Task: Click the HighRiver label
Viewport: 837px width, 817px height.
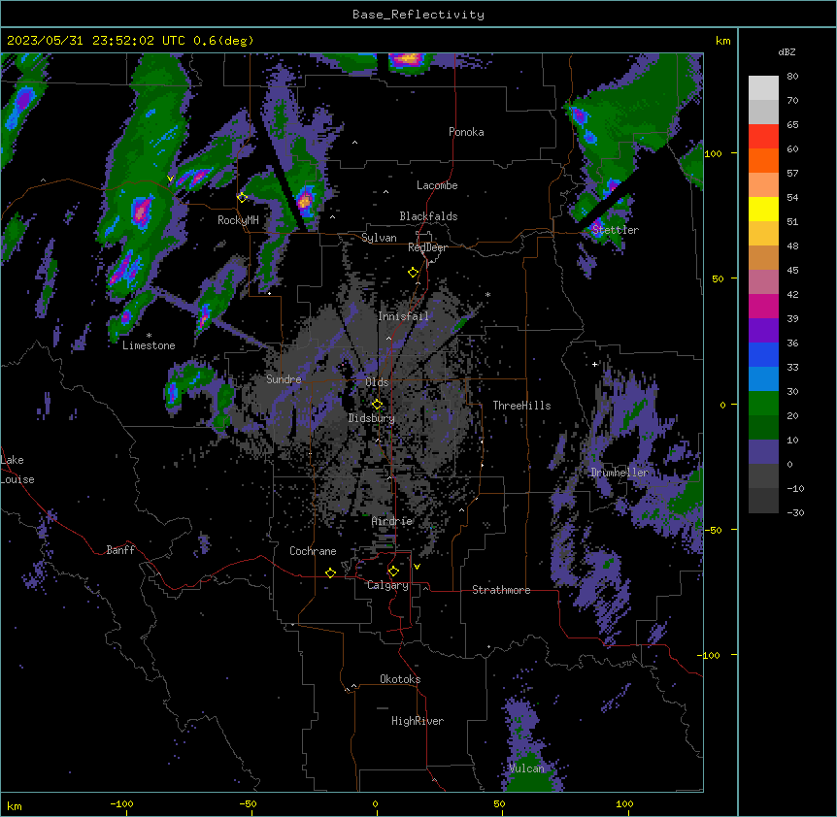Action: pos(418,721)
